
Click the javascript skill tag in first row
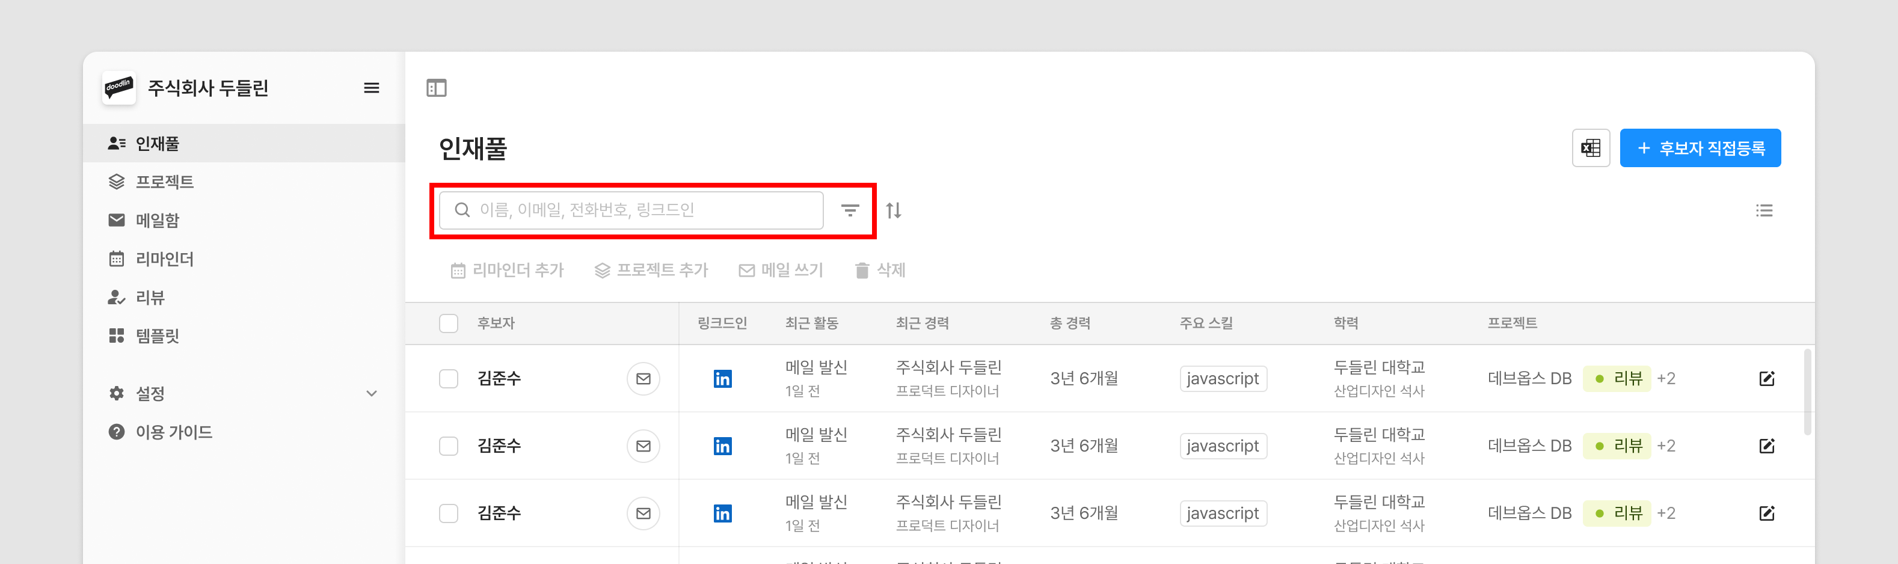tap(1223, 378)
